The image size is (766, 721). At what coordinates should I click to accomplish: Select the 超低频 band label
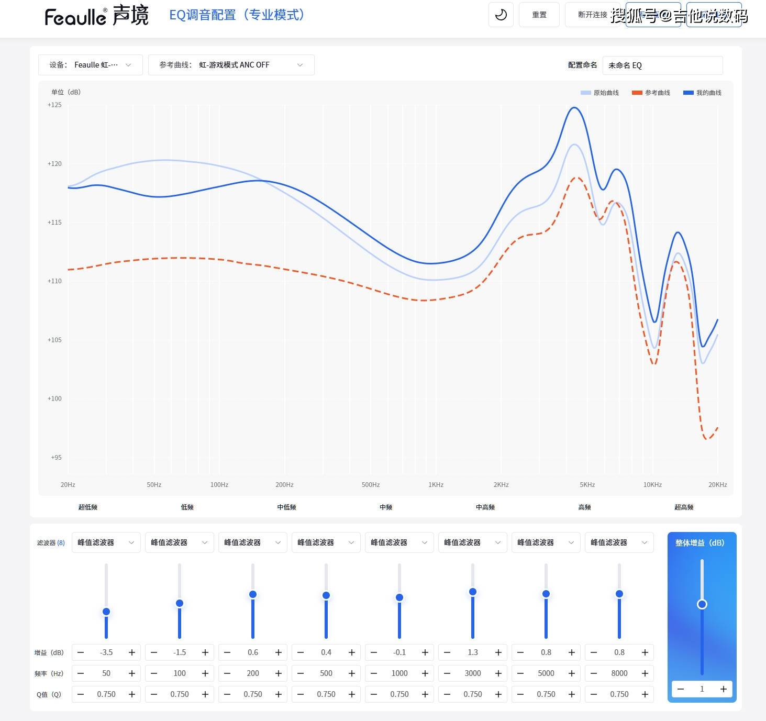point(88,507)
